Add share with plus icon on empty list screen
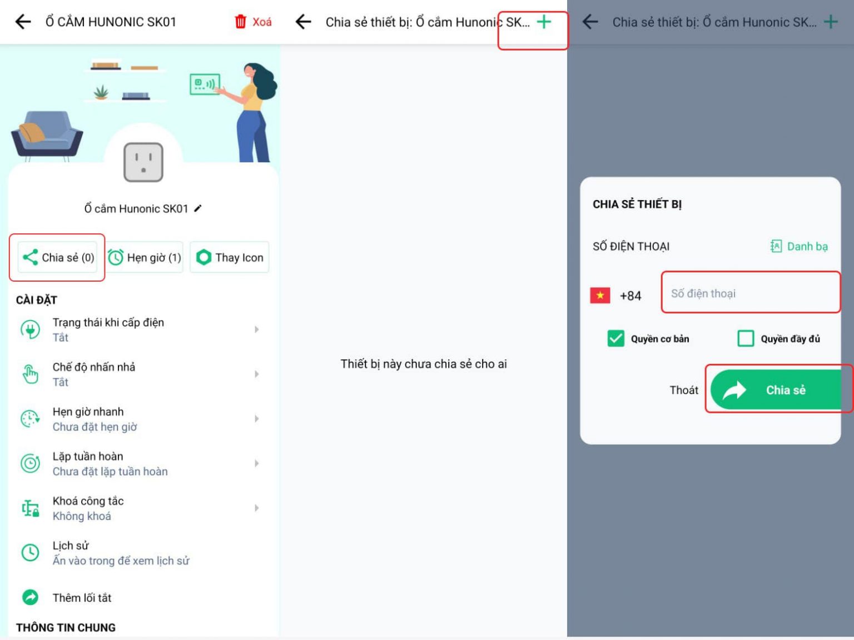Viewport: 854px width, 640px height. point(544,22)
